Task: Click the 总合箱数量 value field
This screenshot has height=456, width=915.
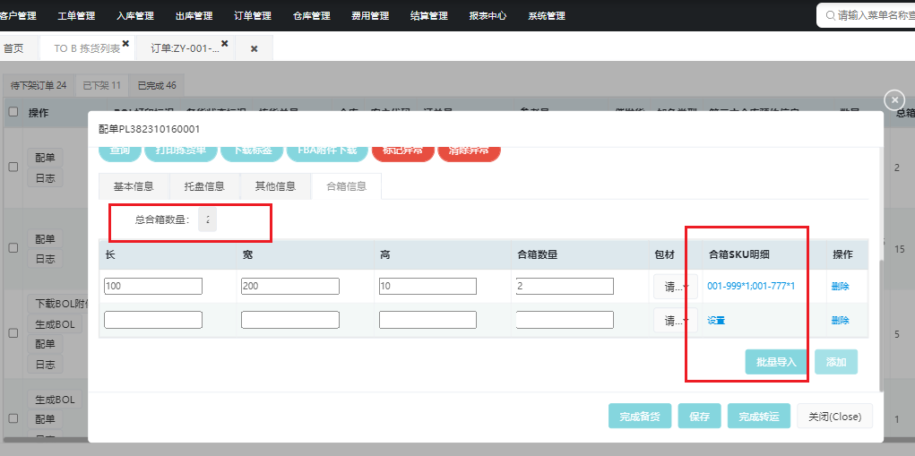Action: point(207,219)
